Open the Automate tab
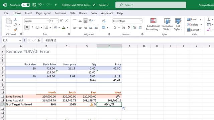 pos(107,13)
